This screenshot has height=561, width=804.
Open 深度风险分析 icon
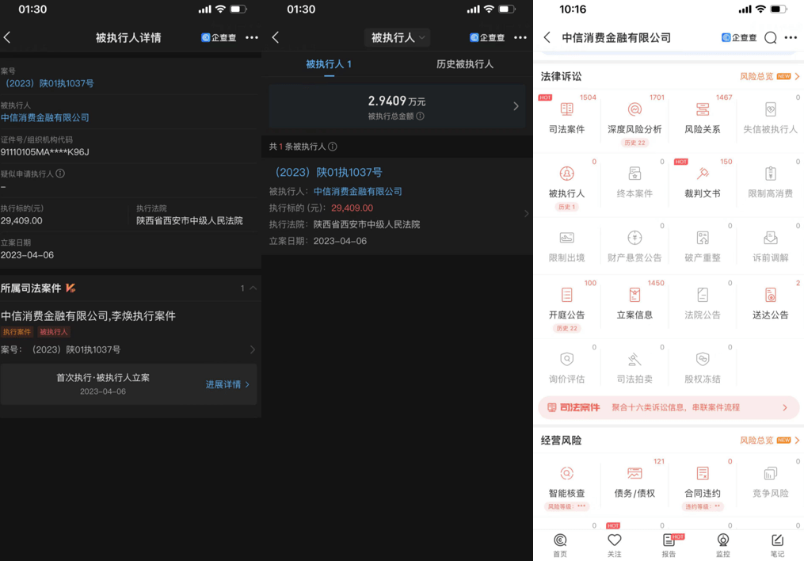[634, 109]
